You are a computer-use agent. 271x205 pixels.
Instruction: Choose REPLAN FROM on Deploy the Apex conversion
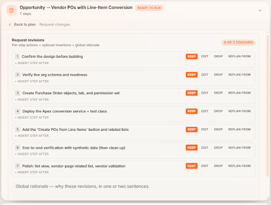click(239, 111)
